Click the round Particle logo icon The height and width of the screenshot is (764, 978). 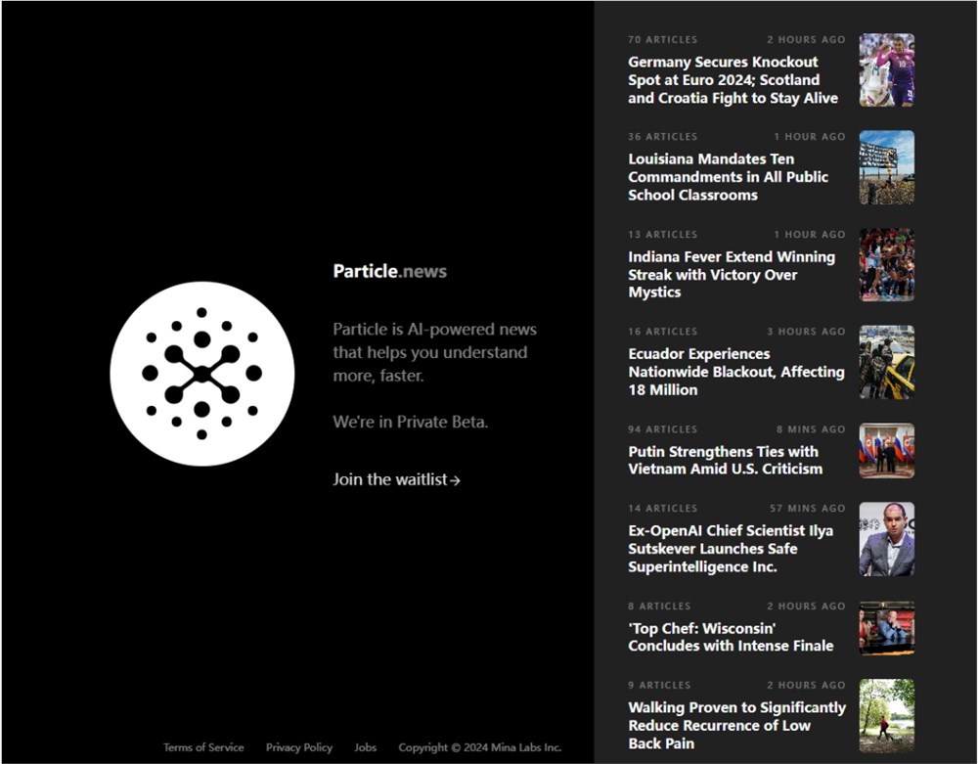click(202, 374)
